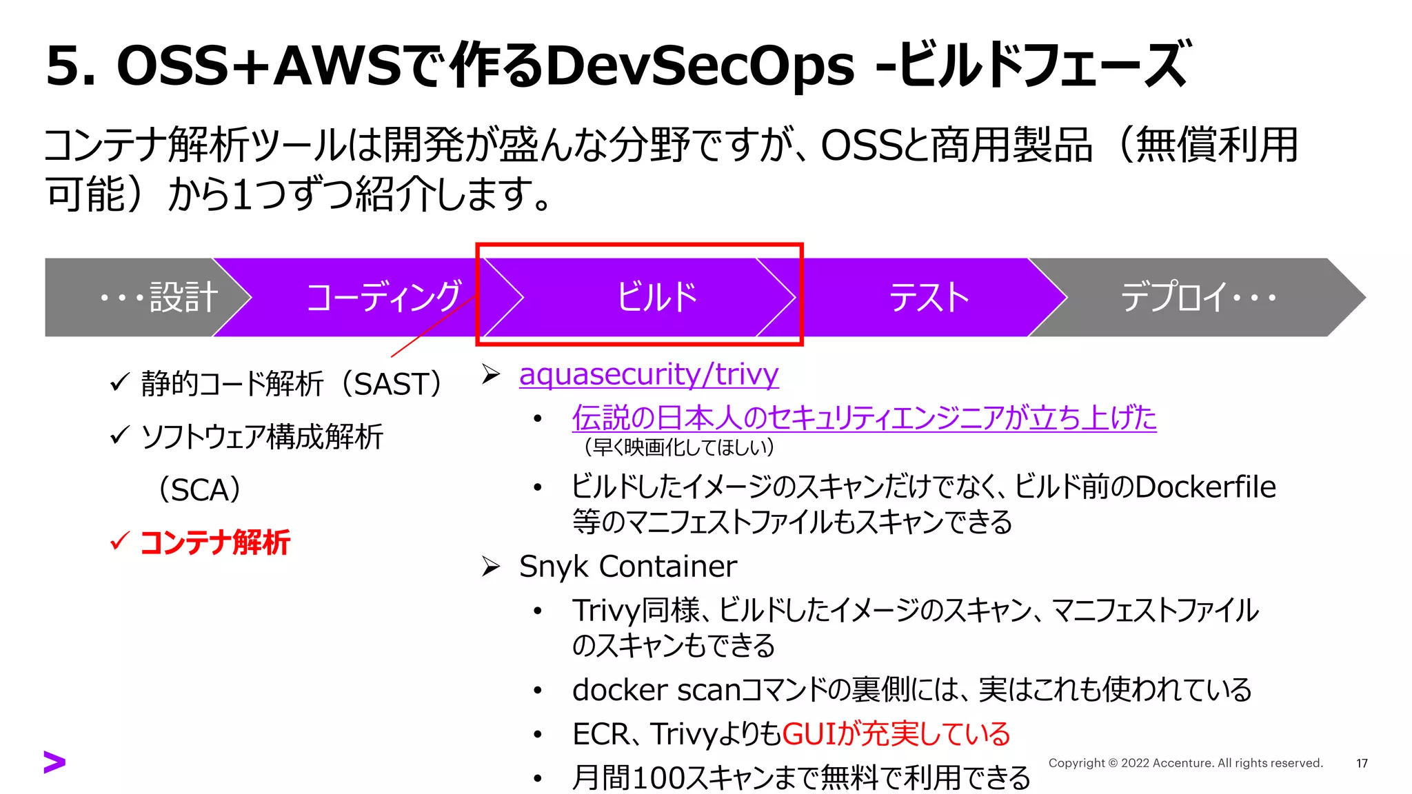Screen dimensions: 1412x794
Task: Click the Snyk Container heading text
Action: pyautogui.click(x=627, y=567)
